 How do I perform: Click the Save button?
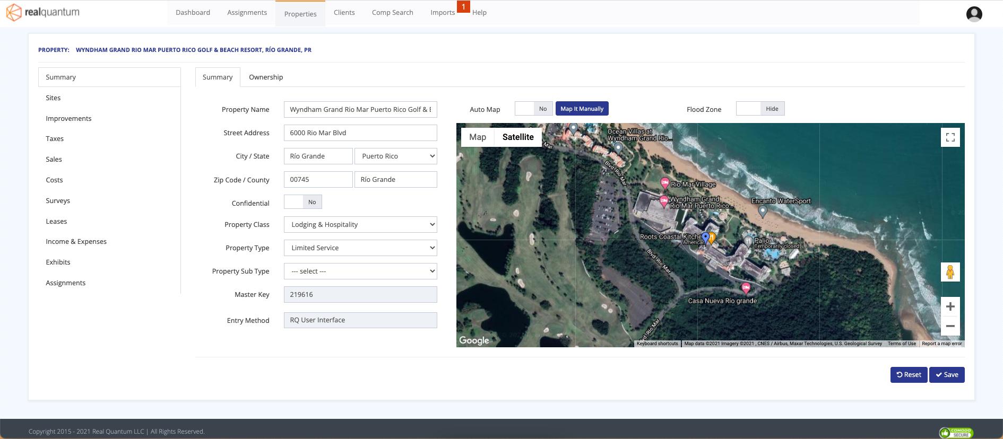coord(946,375)
